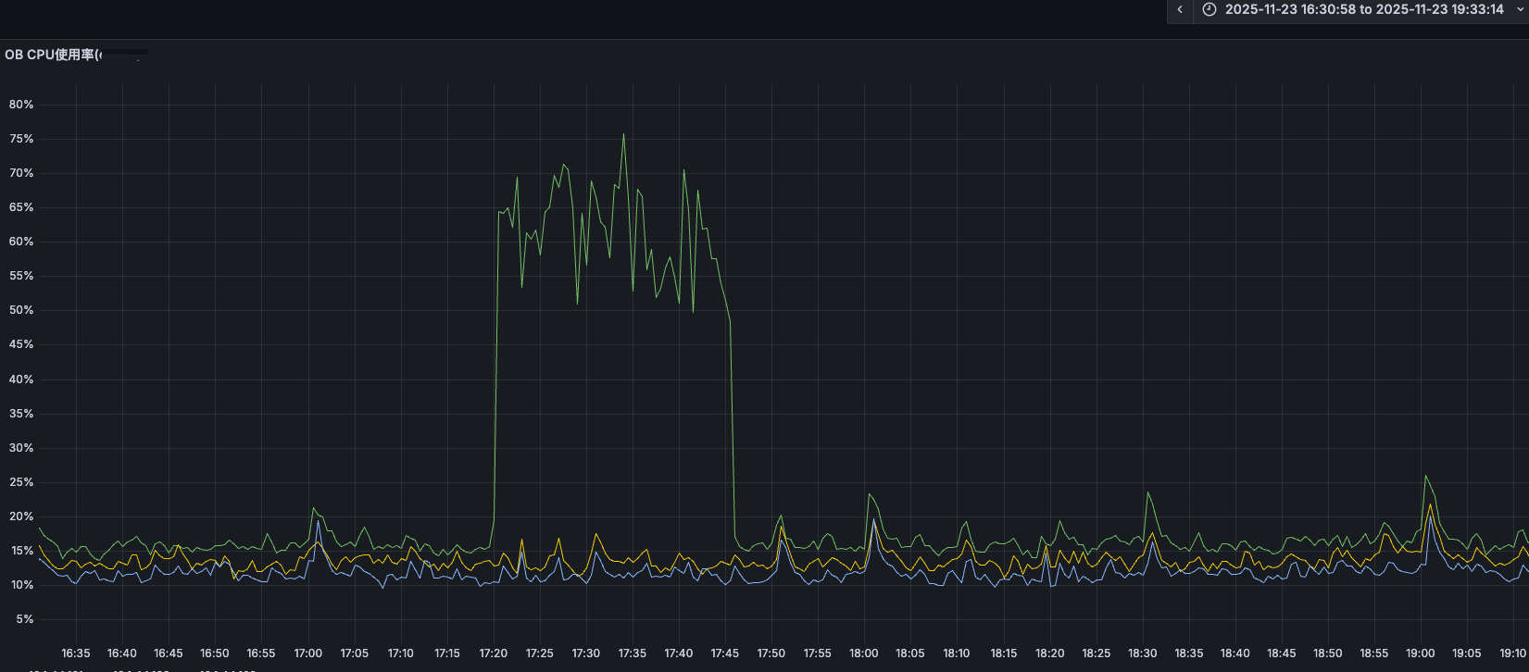1529x672 pixels.
Task: Open the 2025-11-23 16:30:58 time range selector
Action: click(x=1363, y=10)
